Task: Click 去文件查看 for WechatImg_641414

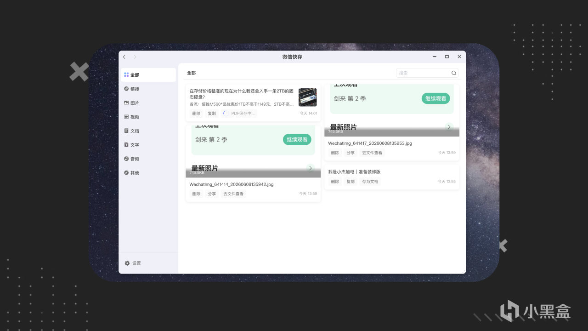Action: (233, 194)
